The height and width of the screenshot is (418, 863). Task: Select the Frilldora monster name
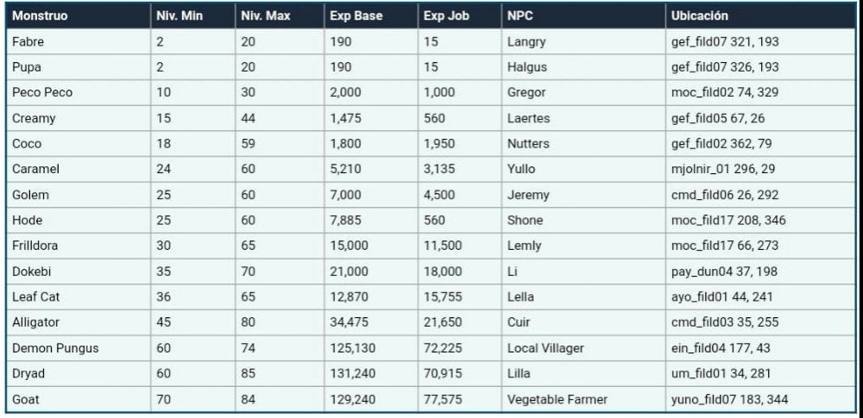pyautogui.click(x=36, y=246)
